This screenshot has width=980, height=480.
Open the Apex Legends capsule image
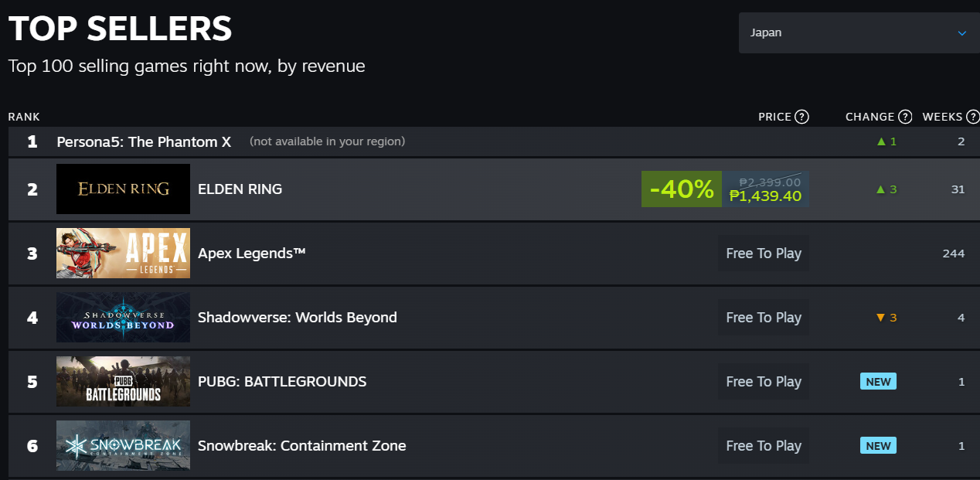pos(123,253)
